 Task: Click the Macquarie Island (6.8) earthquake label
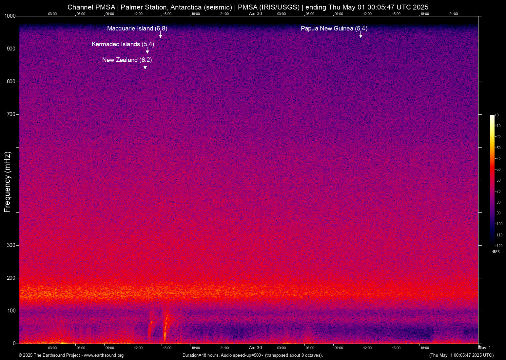tap(137, 29)
